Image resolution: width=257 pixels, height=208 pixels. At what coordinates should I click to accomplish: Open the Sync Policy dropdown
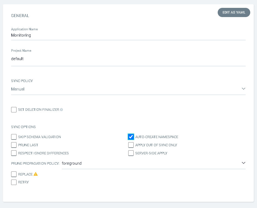click(128, 89)
